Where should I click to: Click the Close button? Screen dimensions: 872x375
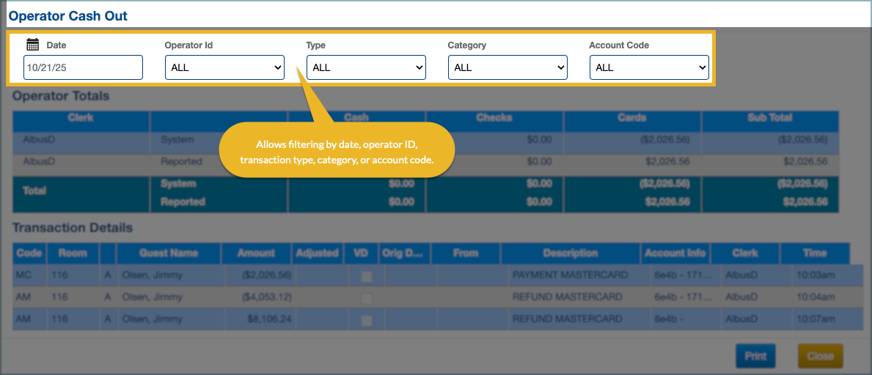(820, 356)
